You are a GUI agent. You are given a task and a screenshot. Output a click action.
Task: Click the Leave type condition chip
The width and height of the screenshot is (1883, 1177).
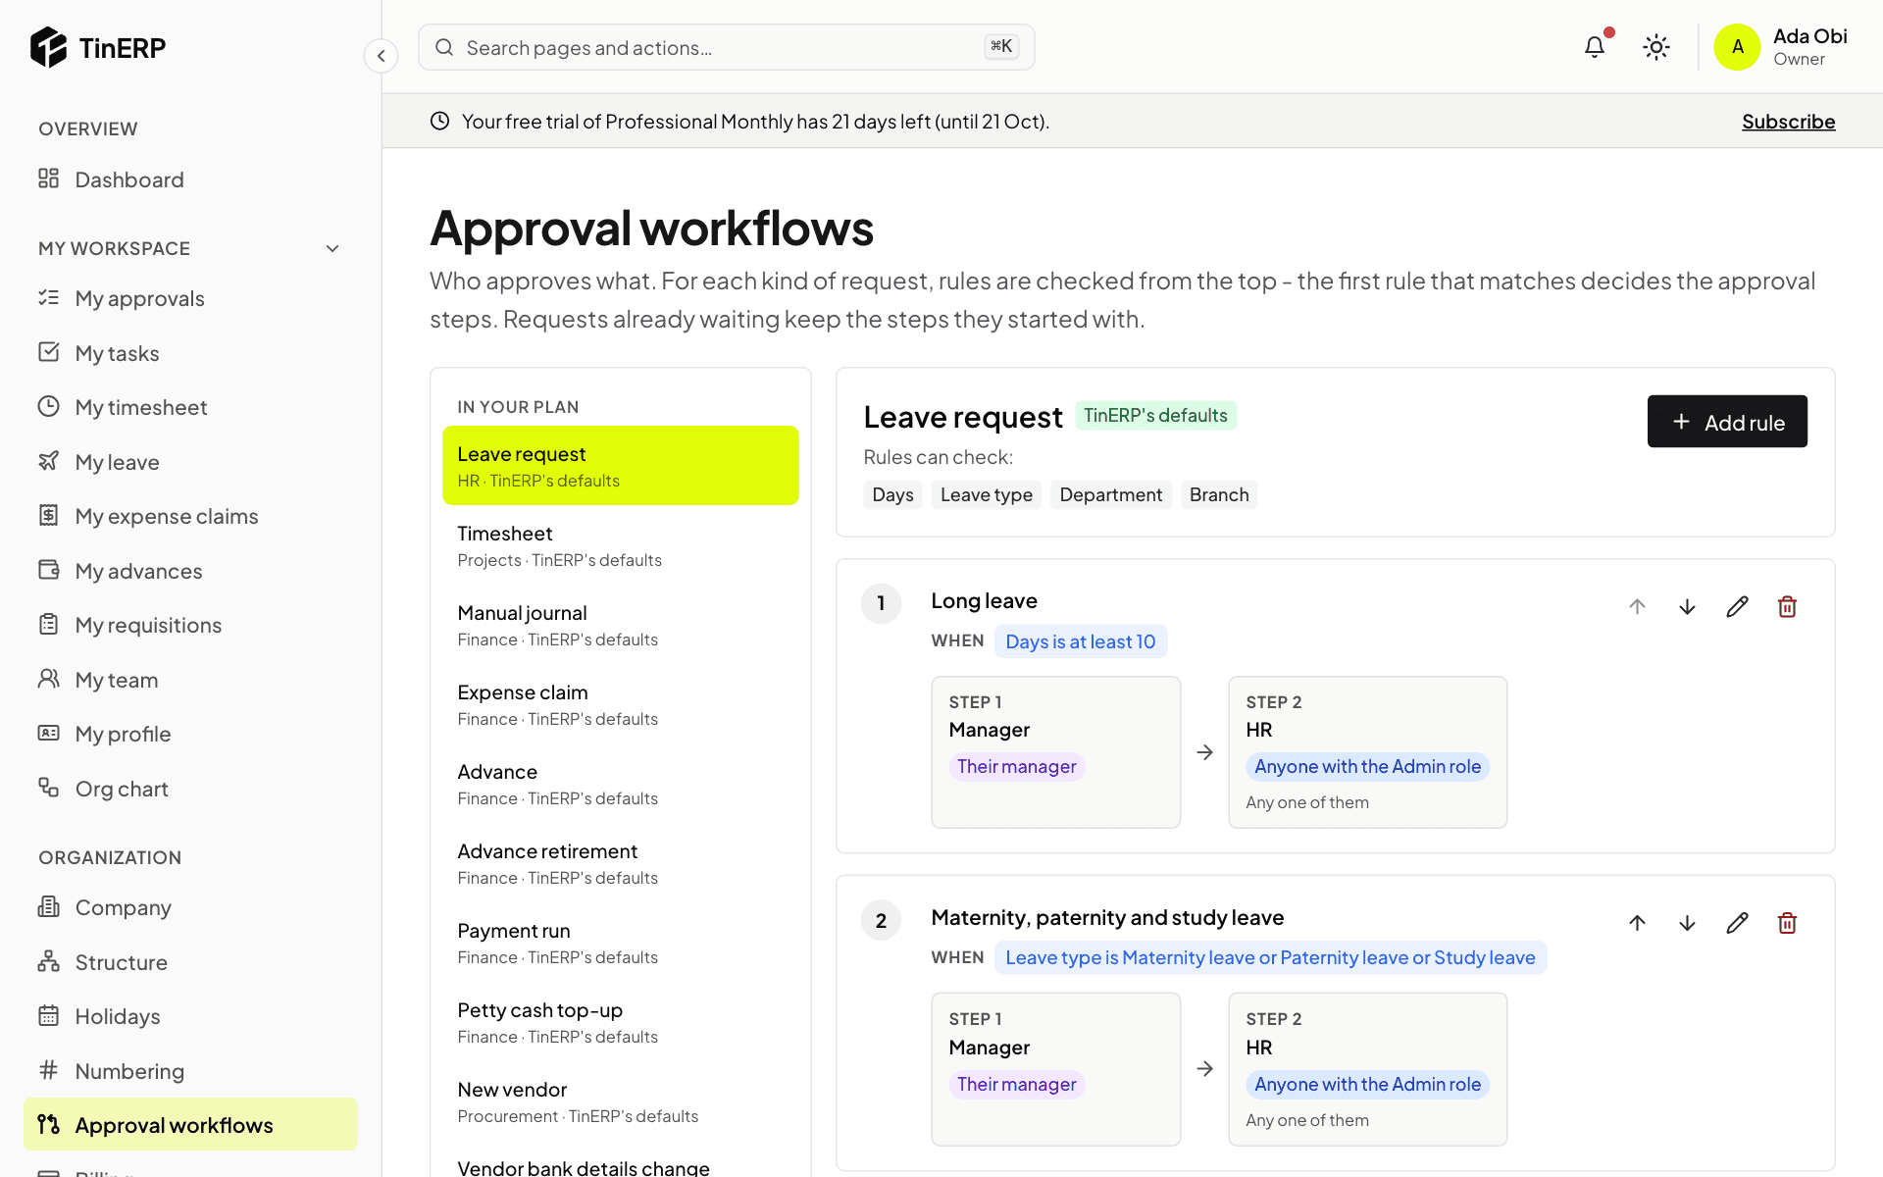pos(986,494)
